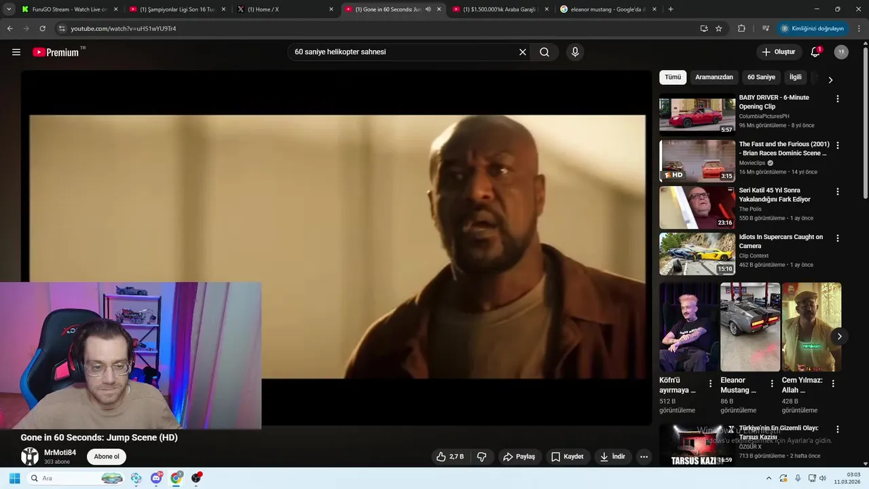Select the Tümü filter chip
The height and width of the screenshot is (489, 869).
tap(673, 77)
